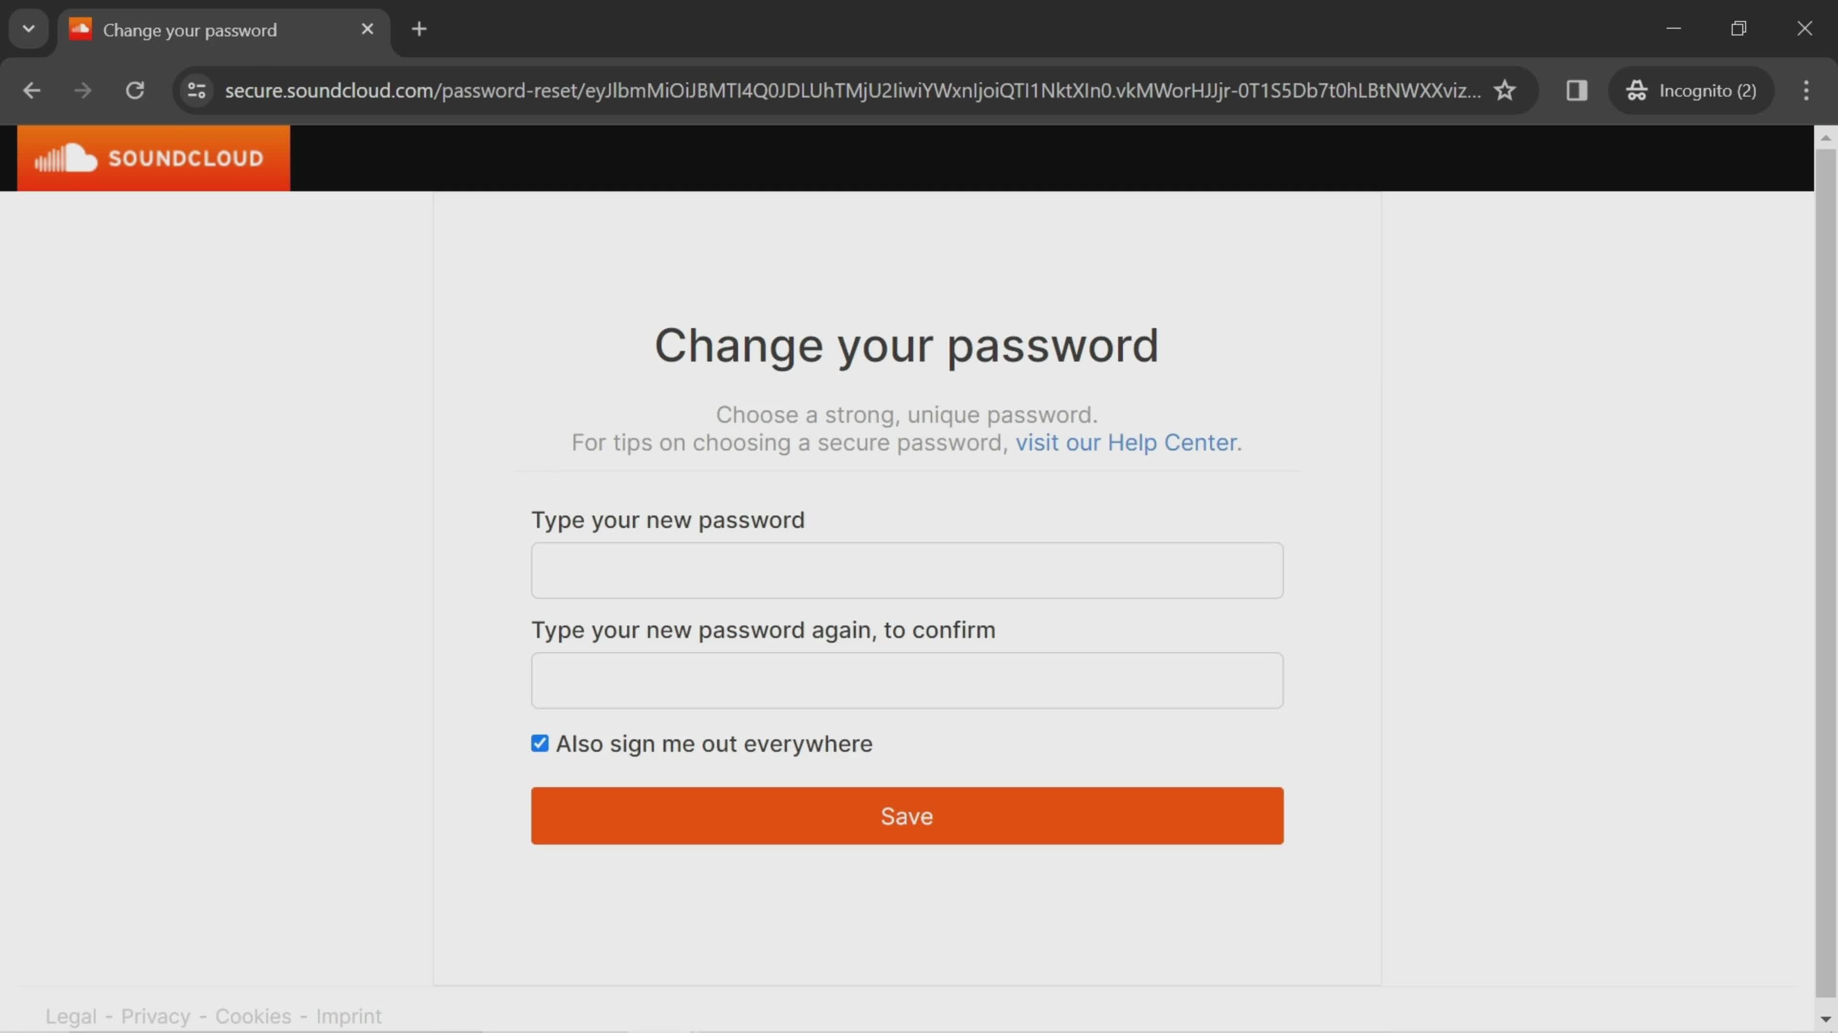
Task: Click the Incognito mode icon
Action: (1641, 89)
